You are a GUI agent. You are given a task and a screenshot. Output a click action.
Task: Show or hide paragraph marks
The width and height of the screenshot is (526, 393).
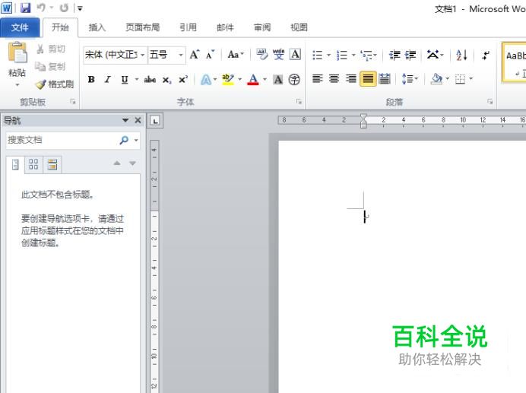tap(486, 55)
